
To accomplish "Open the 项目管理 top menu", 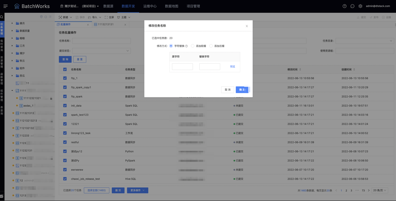I will pyautogui.click(x=193, y=6).
